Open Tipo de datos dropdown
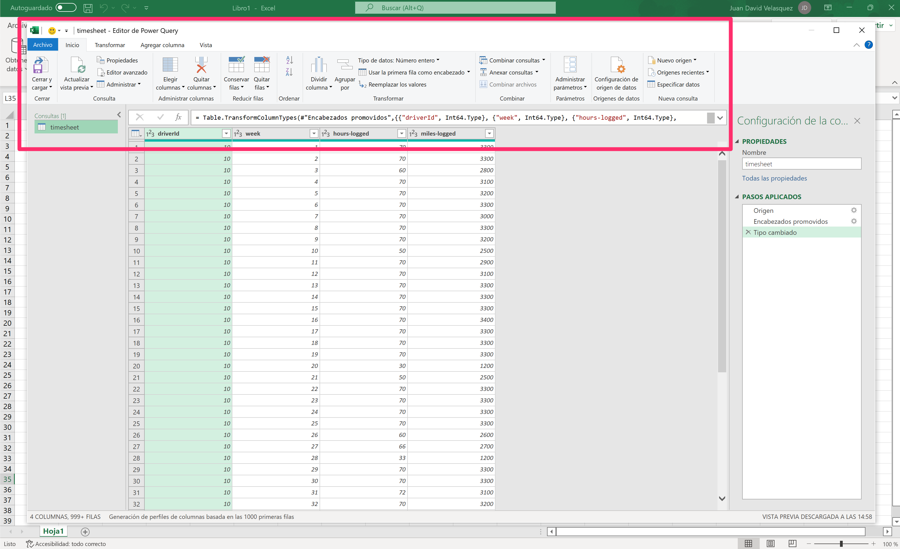This screenshot has width=900, height=549. tap(398, 60)
